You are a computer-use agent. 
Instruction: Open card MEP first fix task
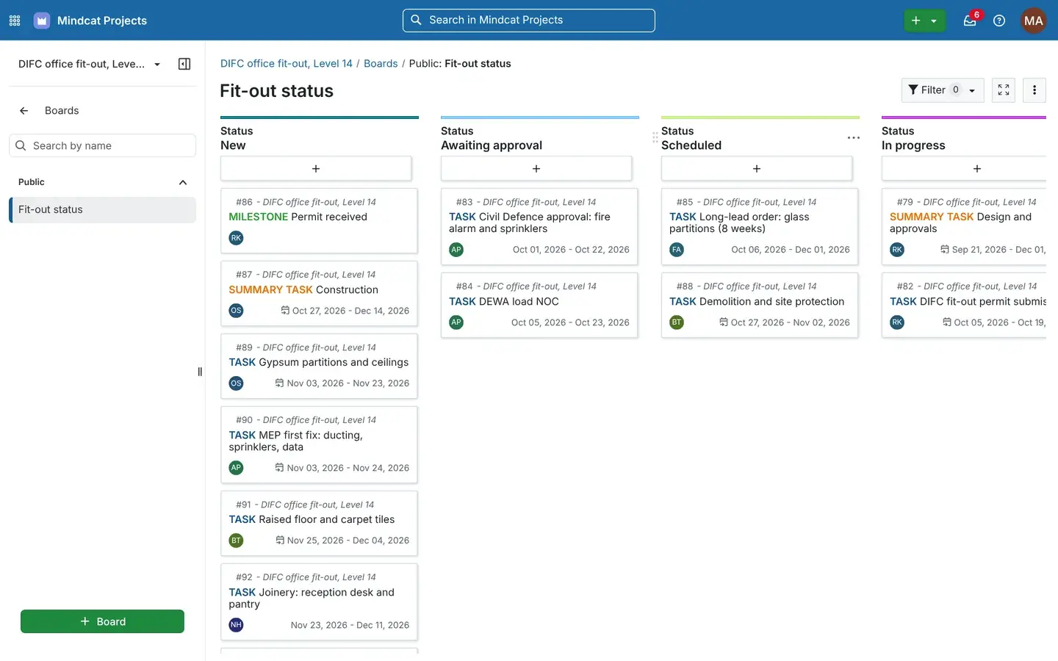(319, 445)
